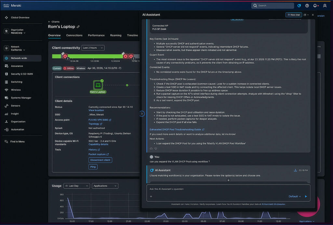Open the help question mark icon
The image size is (333, 225).
[307, 6]
